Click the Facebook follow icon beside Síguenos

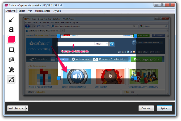[x=131, y=52]
